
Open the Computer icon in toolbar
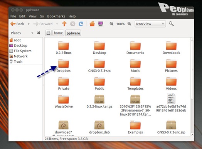(x=101, y=24)
